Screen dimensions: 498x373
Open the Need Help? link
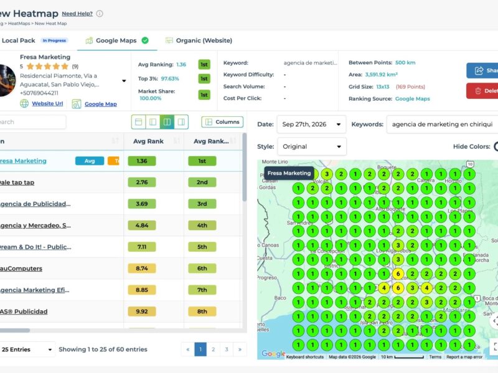(x=77, y=14)
